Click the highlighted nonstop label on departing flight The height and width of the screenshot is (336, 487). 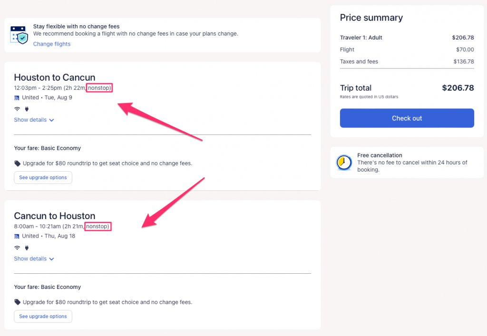(99, 88)
